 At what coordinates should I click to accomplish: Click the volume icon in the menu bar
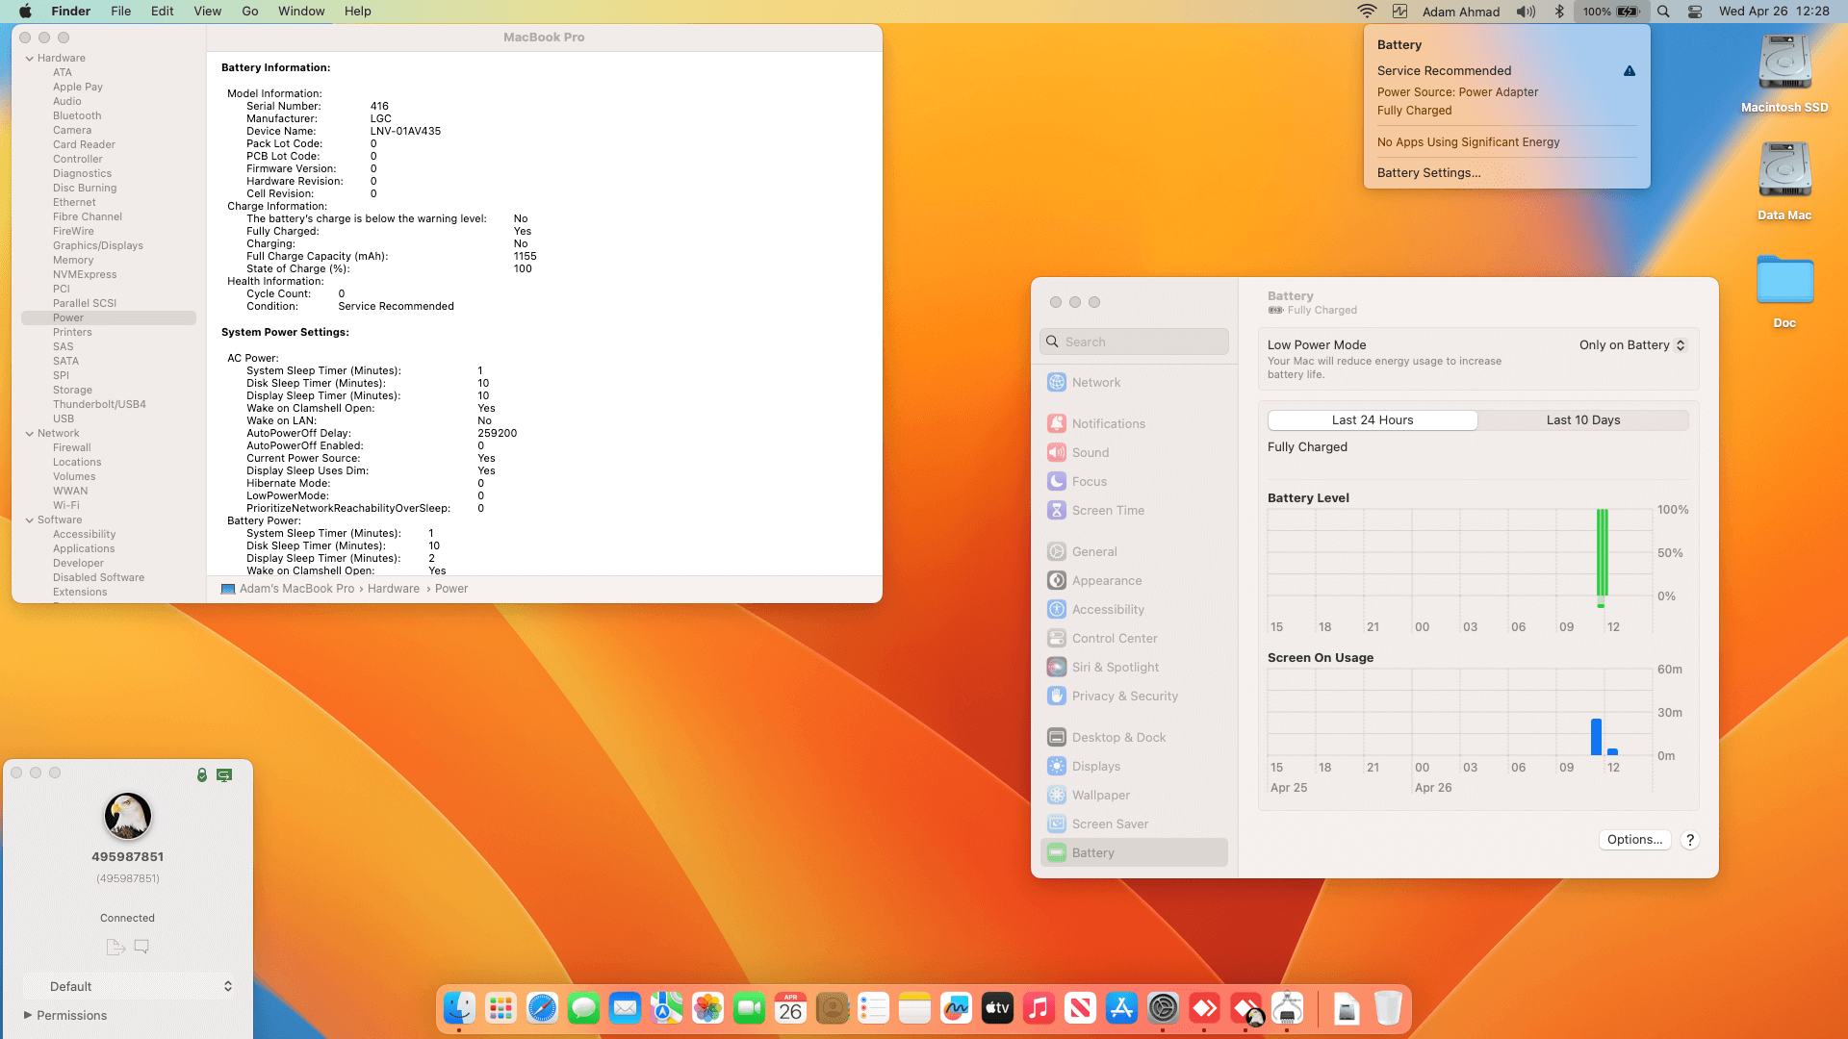1526,12
